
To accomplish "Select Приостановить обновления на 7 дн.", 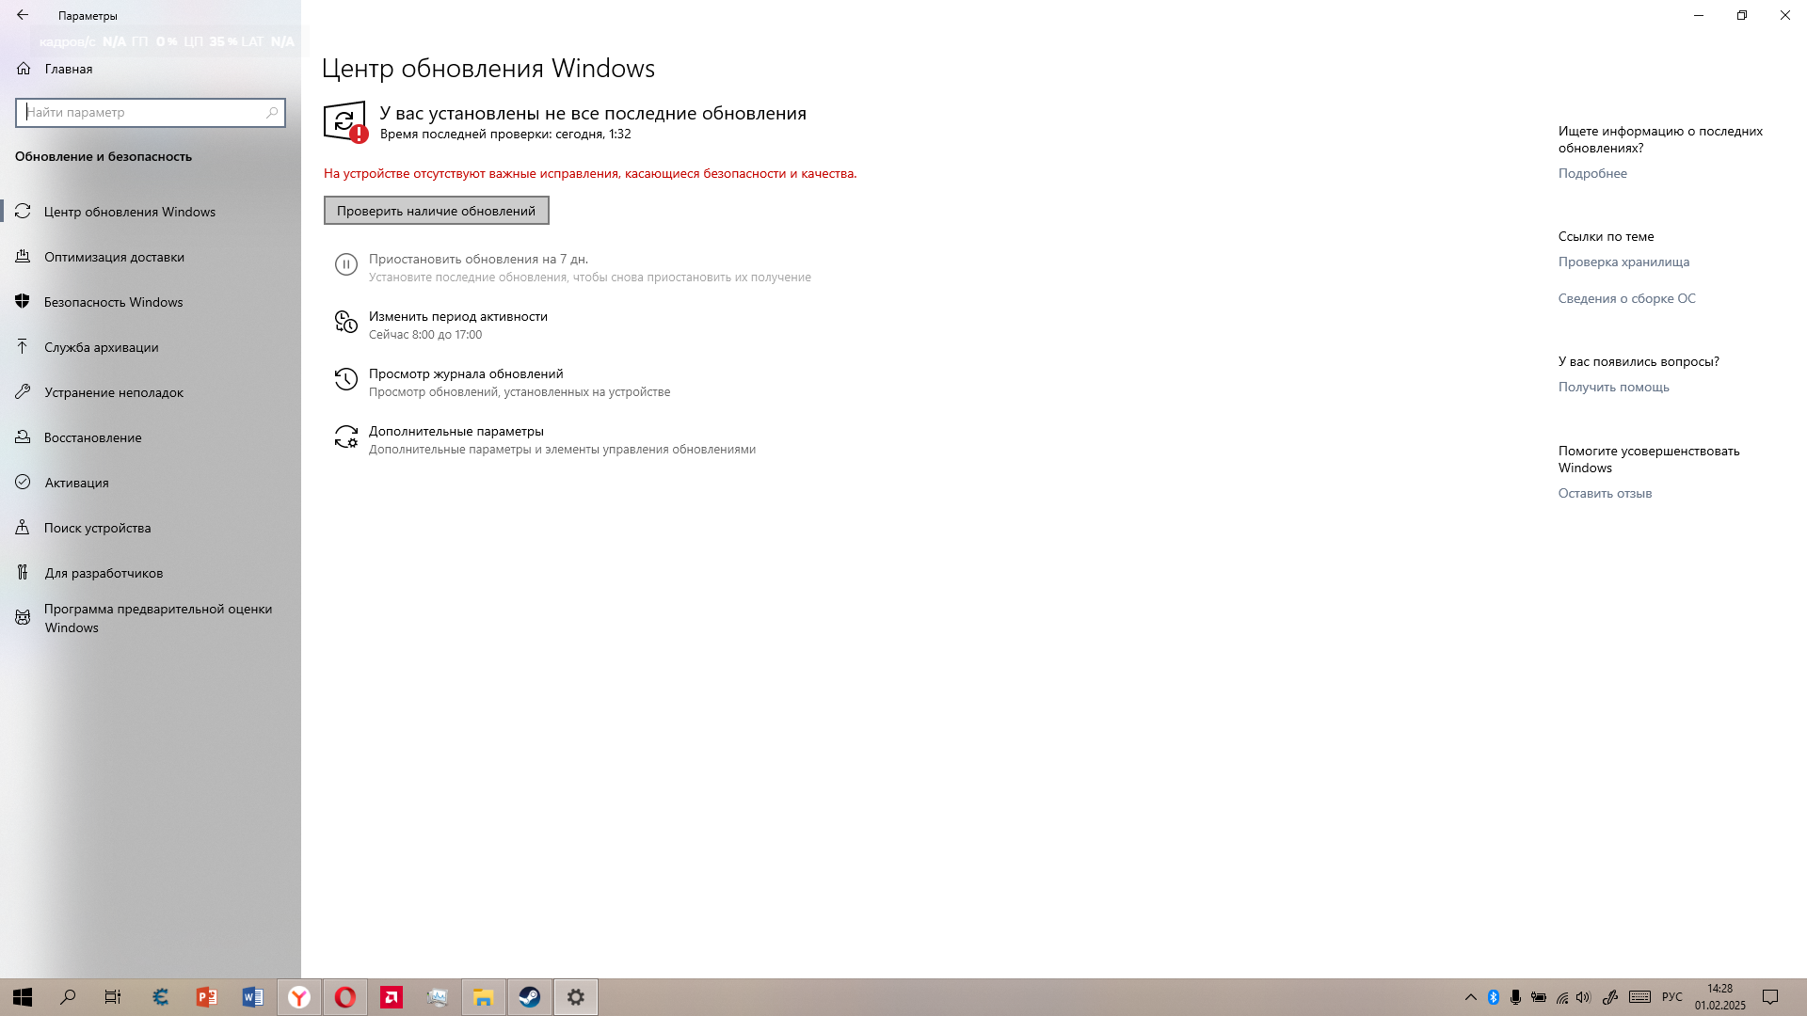I will 478,259.
